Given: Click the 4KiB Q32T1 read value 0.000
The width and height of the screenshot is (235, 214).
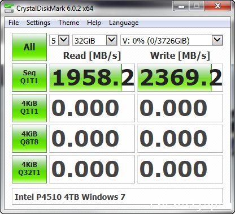Looking at the screenshot, I should 92,169.
